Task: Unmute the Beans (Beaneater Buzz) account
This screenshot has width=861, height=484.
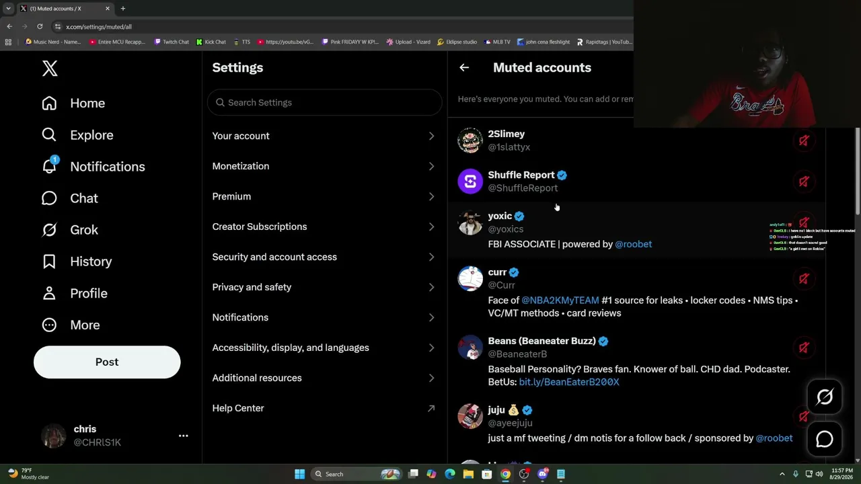Action: point(804,348)
